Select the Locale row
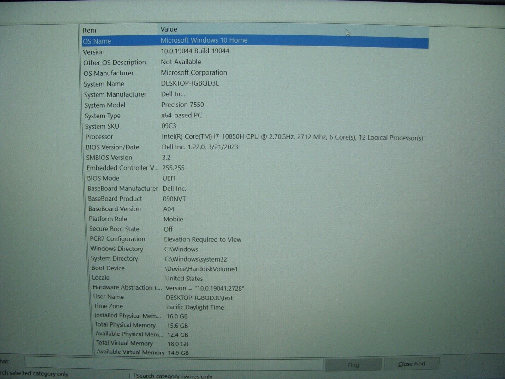This screenshot has width=505, height=379. [x=255, y=278]
